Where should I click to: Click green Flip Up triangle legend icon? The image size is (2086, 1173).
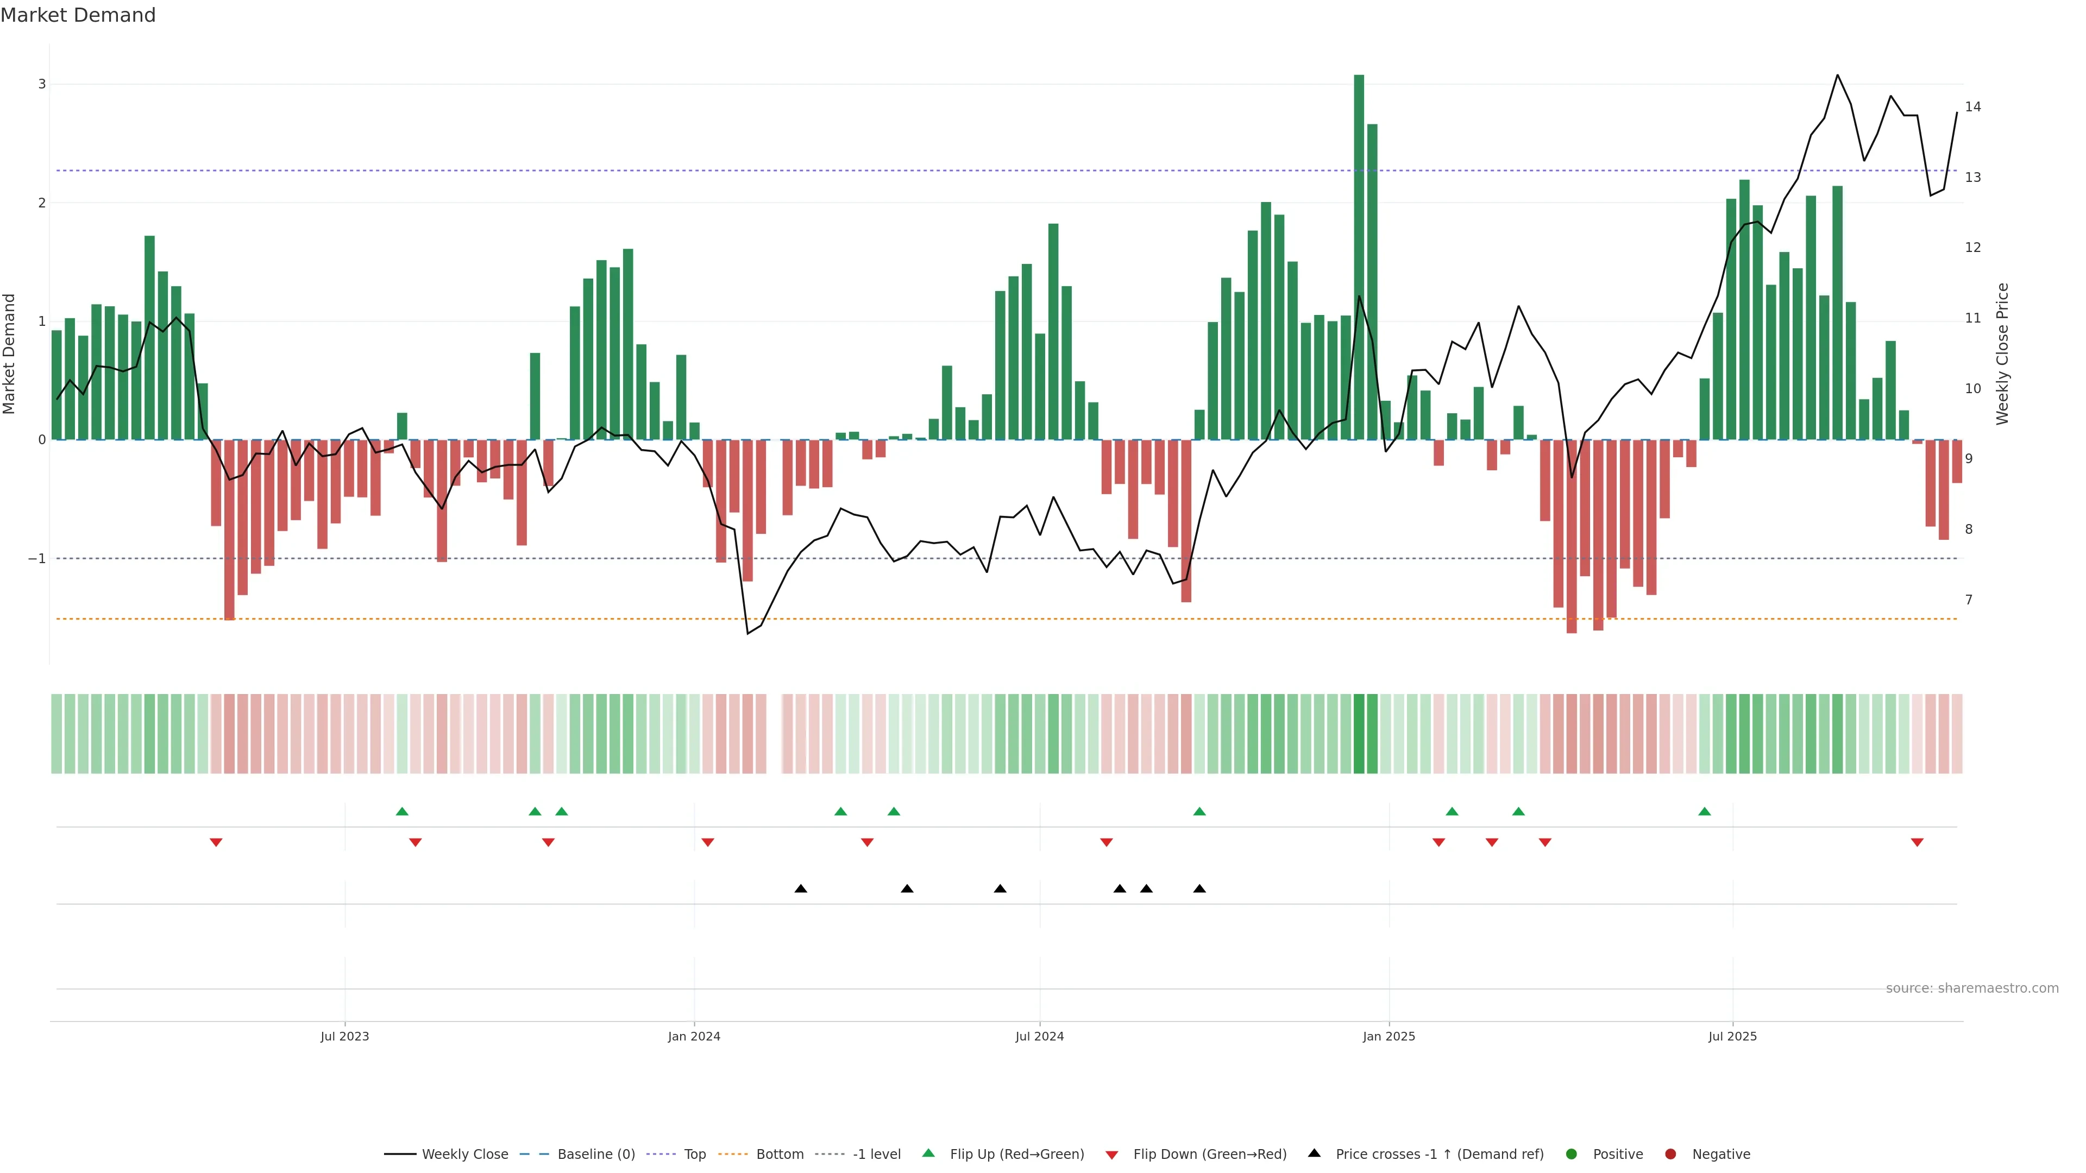(x=929, y=1153)
